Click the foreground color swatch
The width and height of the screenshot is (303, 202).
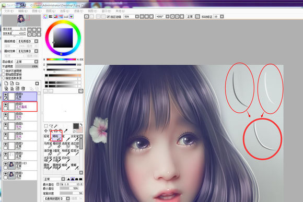coord(76,126)
